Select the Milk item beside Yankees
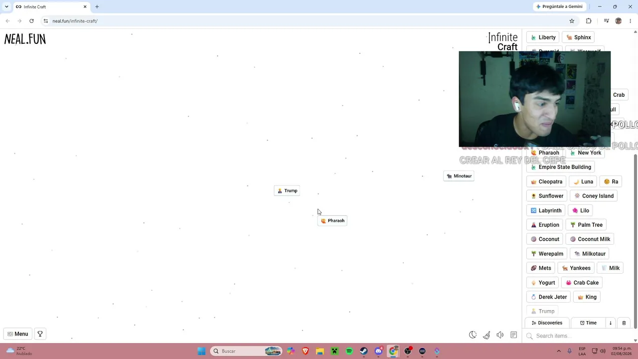 pos(610,268)
